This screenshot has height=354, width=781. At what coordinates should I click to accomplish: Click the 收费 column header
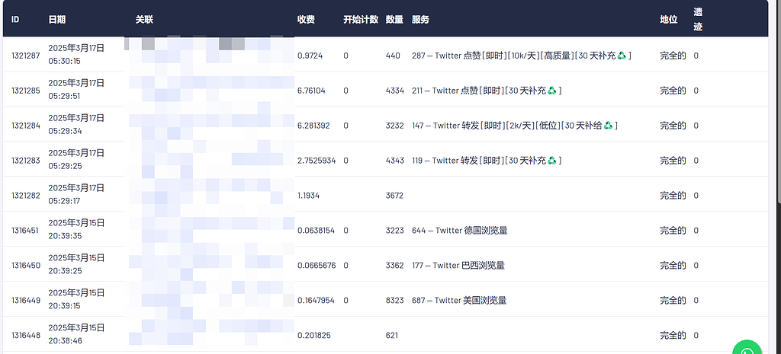coord(306,19)
